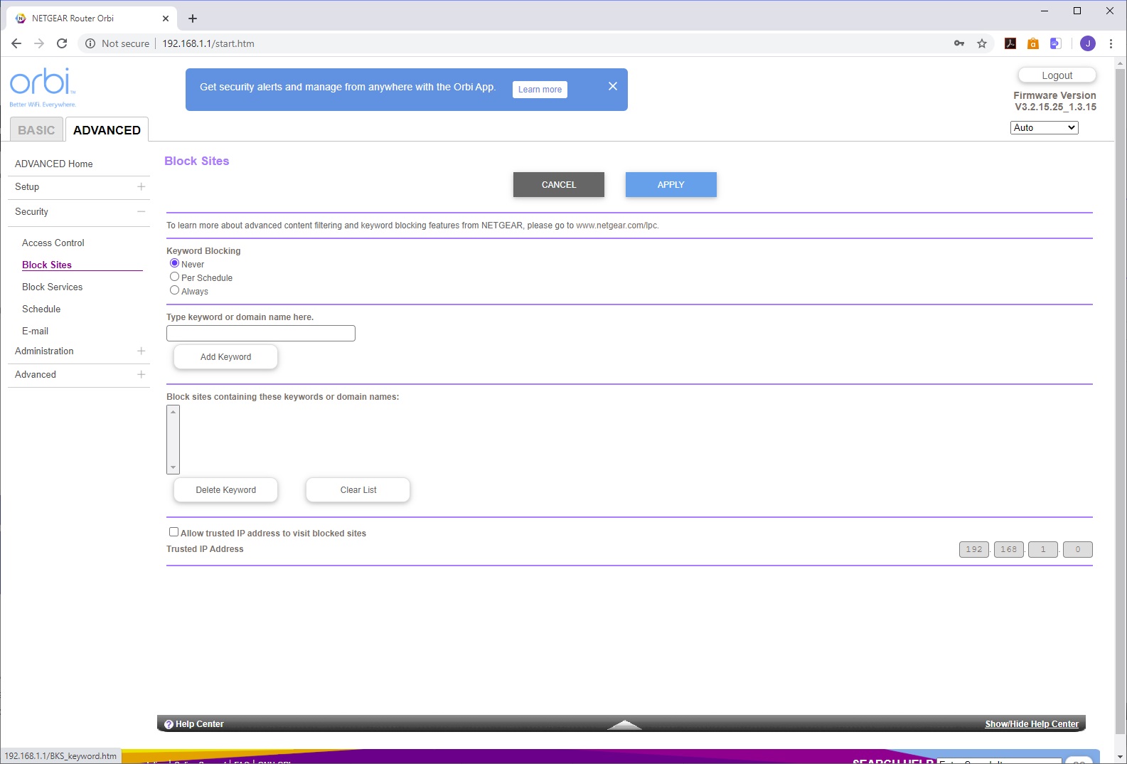1127x764 pixels.
Task: Open Block Services in sidebar
Action: 52,287
